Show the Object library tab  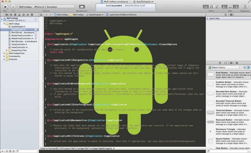231,63
